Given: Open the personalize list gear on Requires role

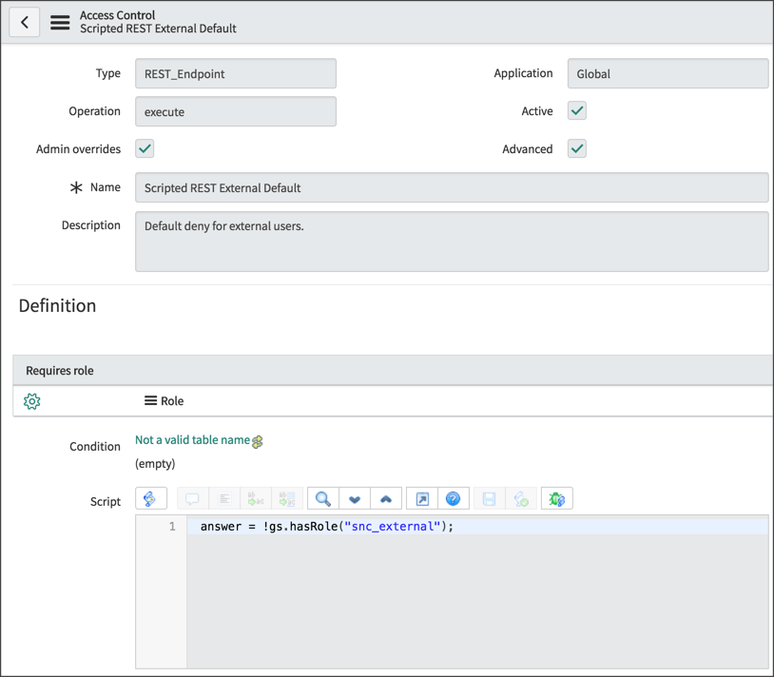Looking at the screenshot, I should point(31,400).
